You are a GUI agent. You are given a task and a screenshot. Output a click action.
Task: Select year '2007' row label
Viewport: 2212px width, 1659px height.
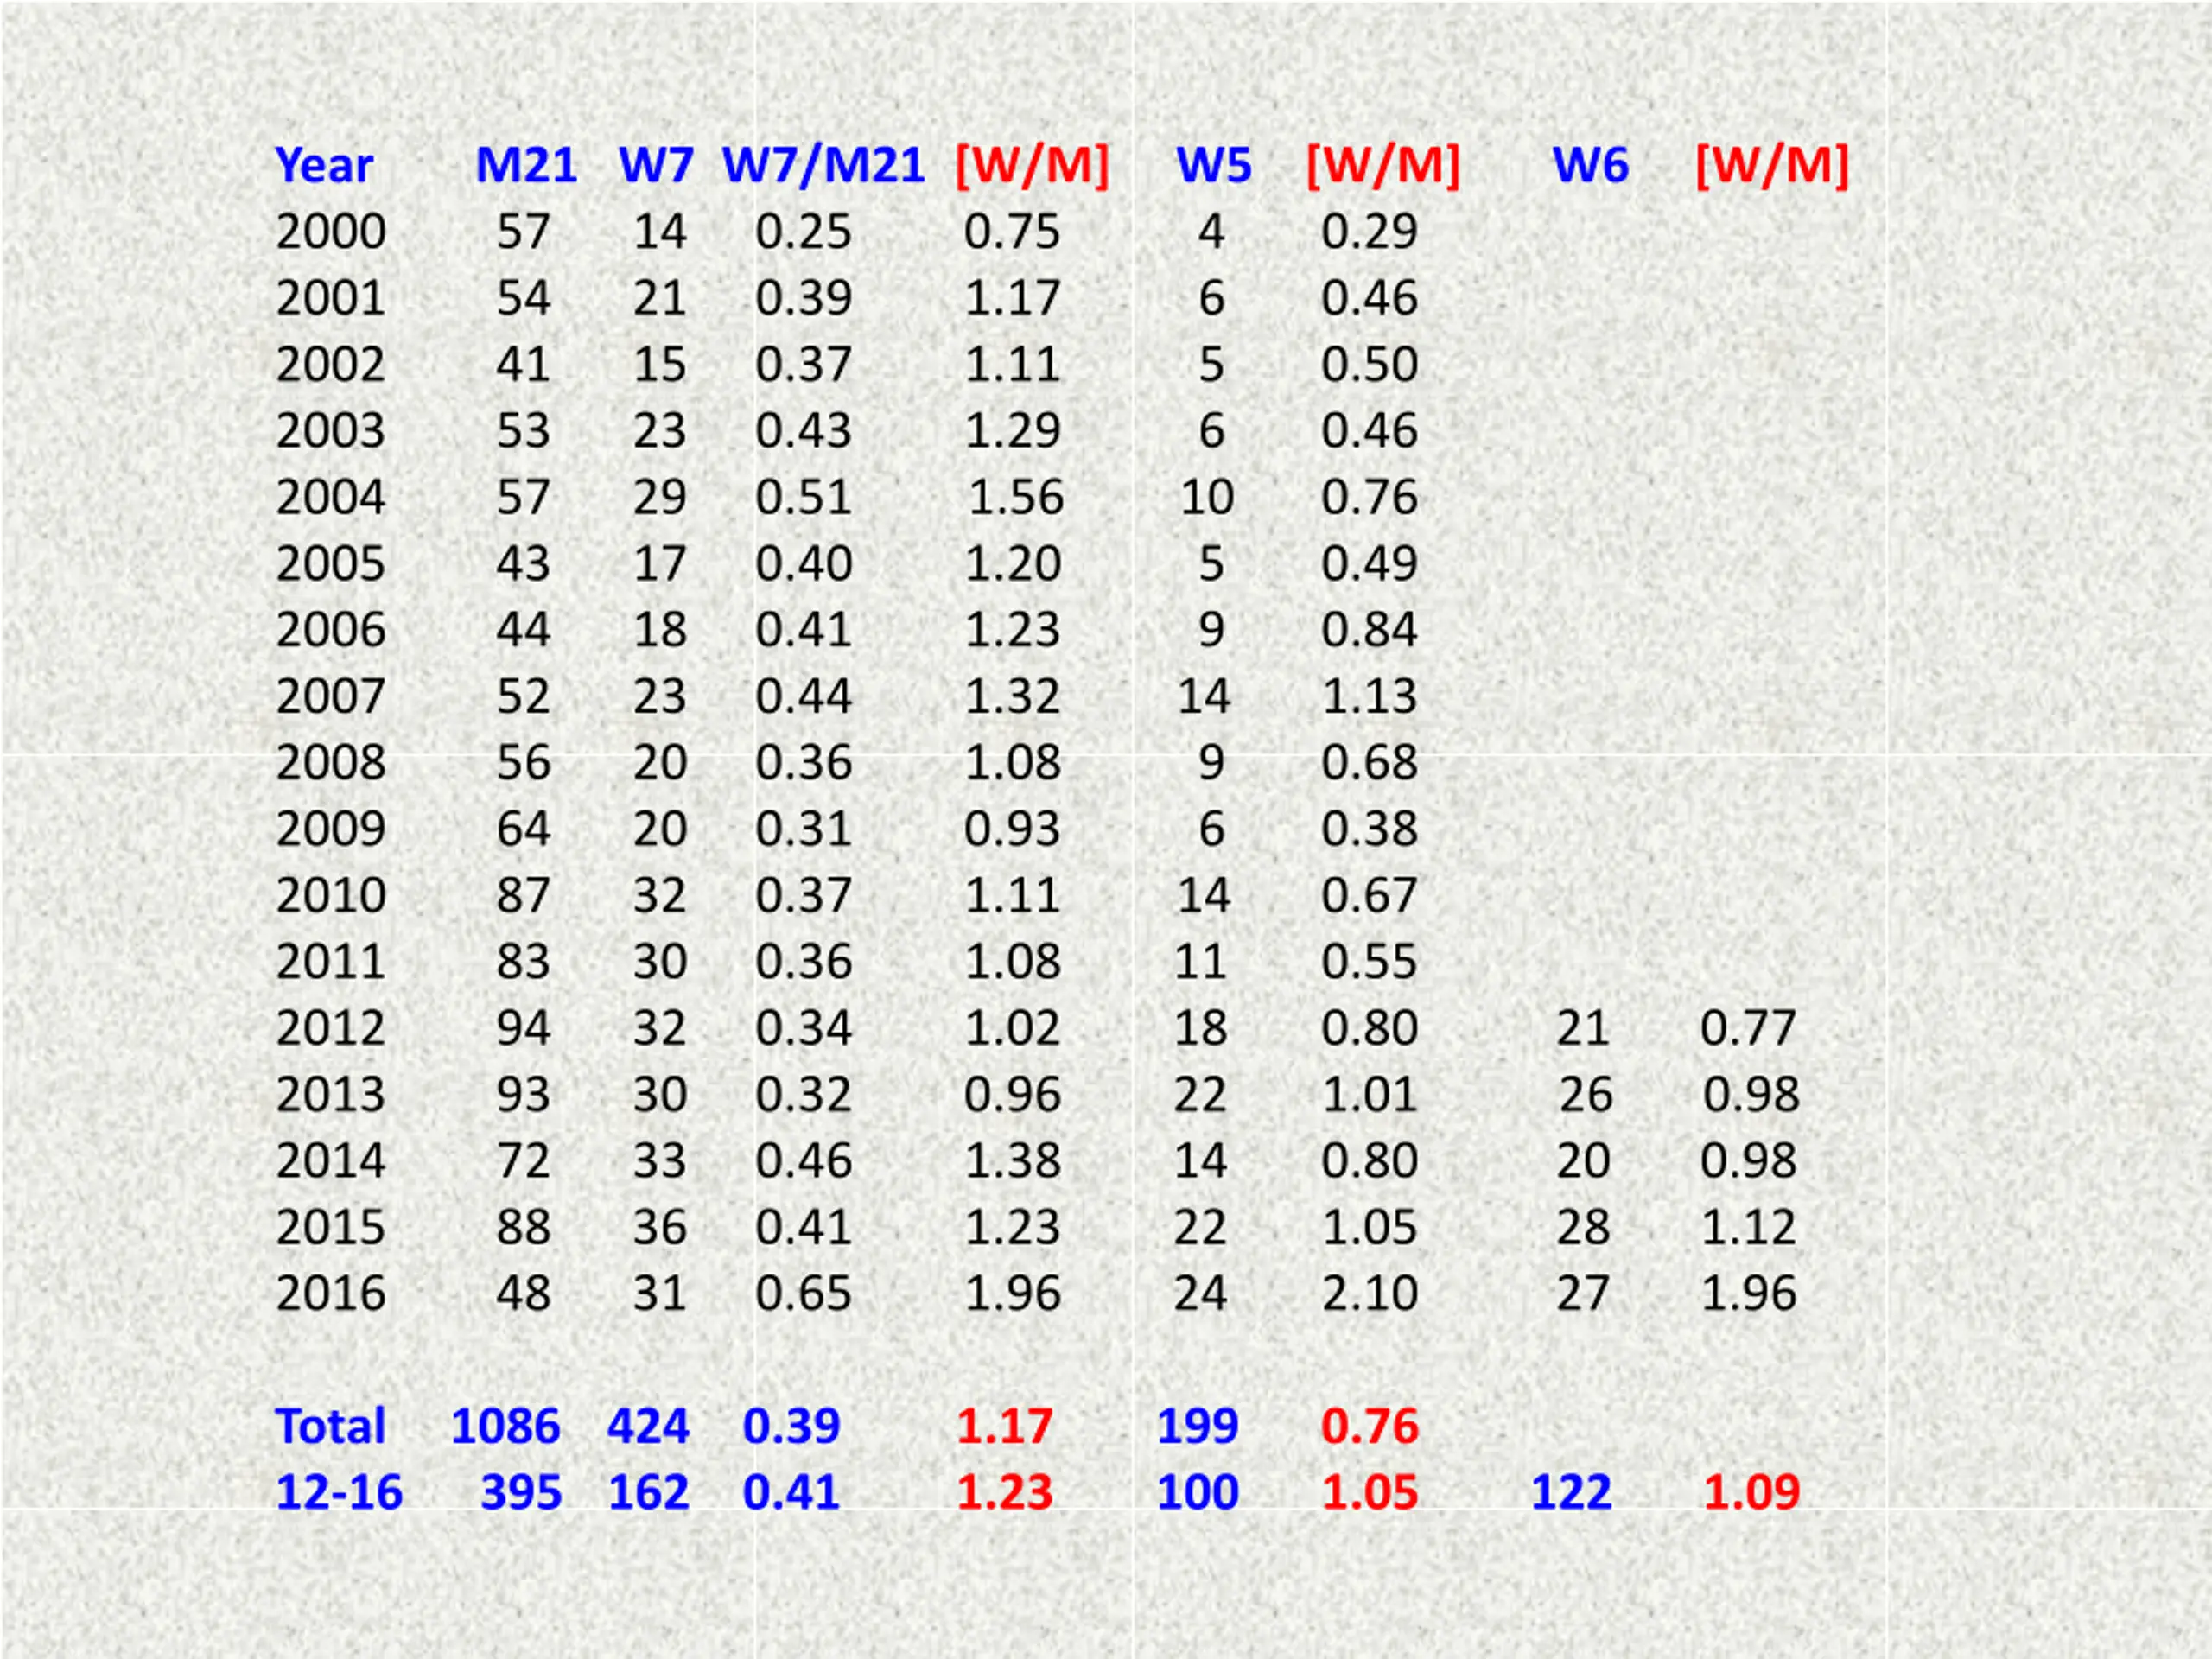[331, 696]
